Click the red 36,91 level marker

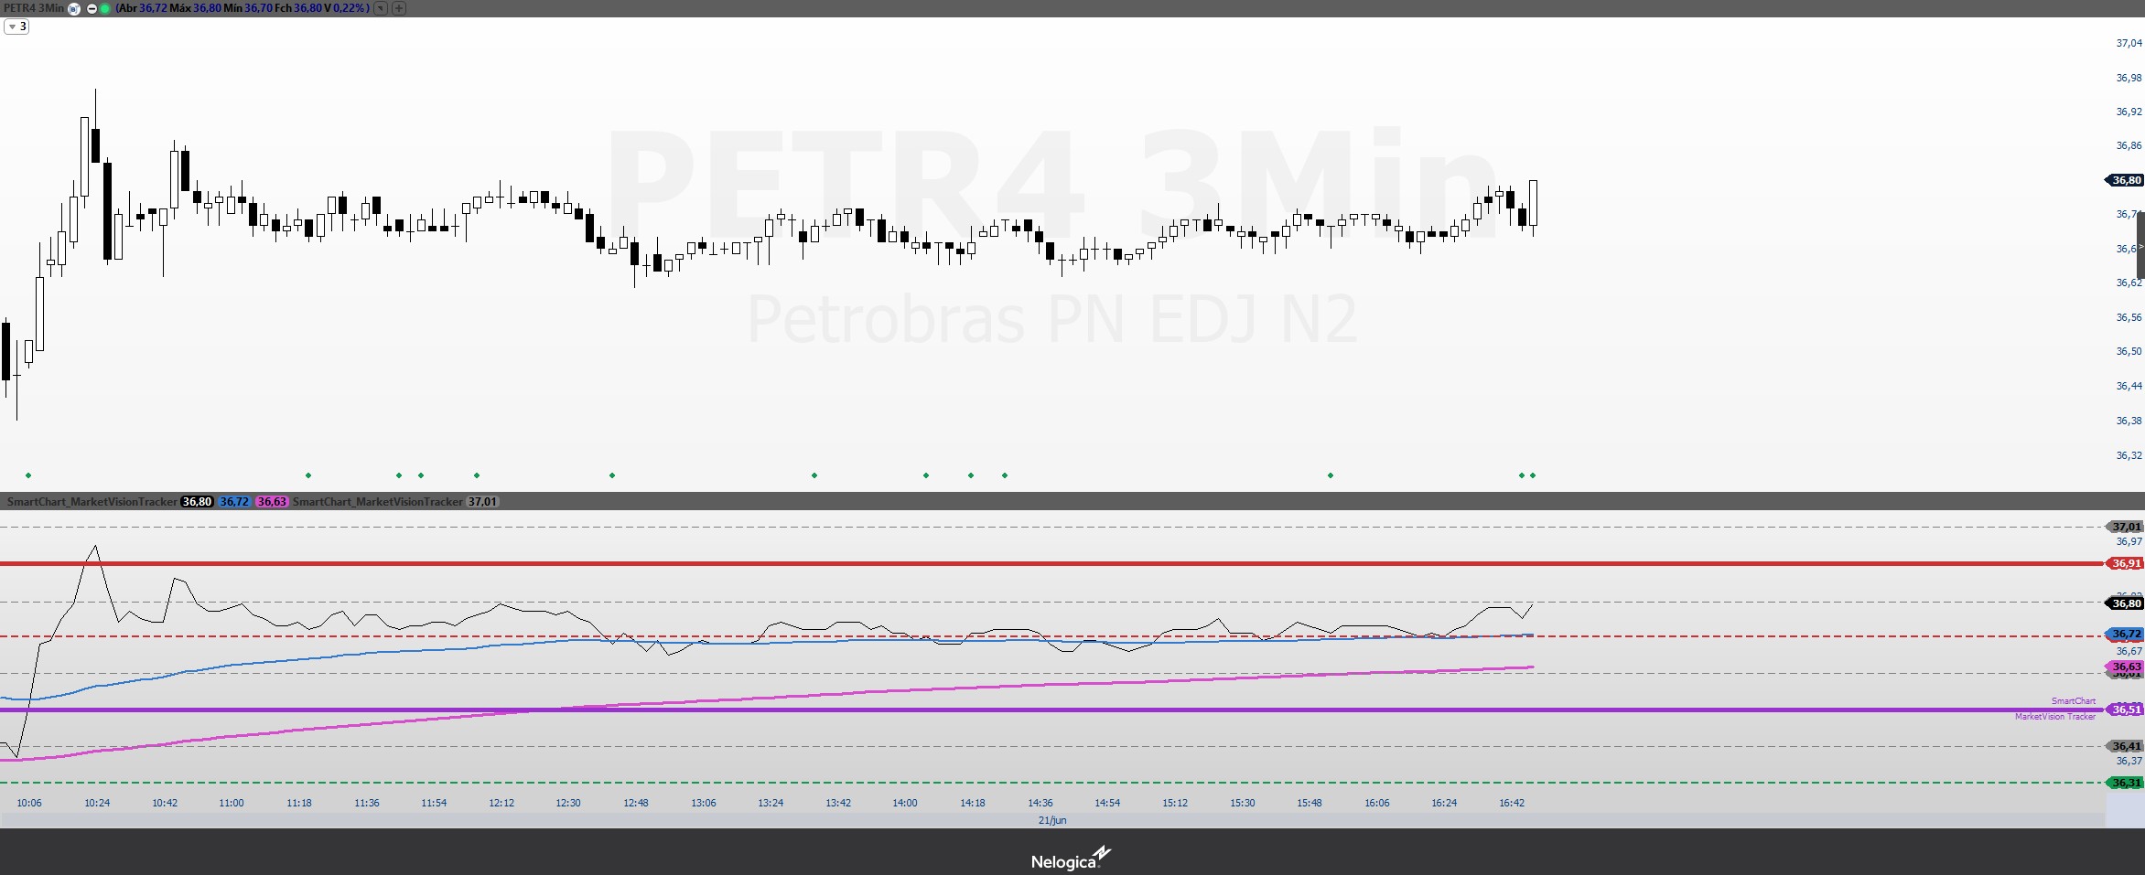pyautogui.click(x=2125, y=563)
